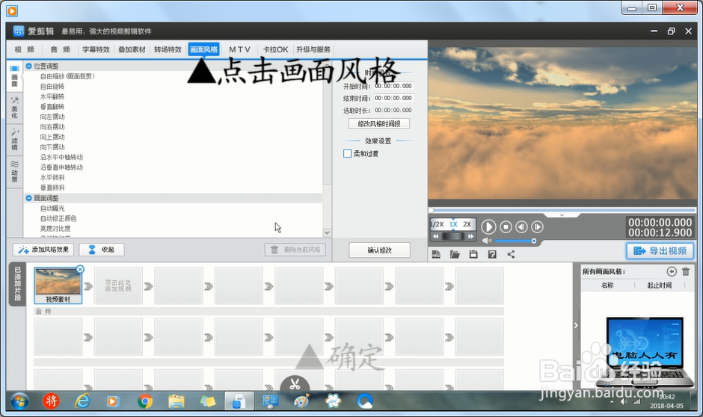The width and height of the screenshot is (703, 417).
Task: Click the preview playback progress bar
Action: tap(562, 209)
